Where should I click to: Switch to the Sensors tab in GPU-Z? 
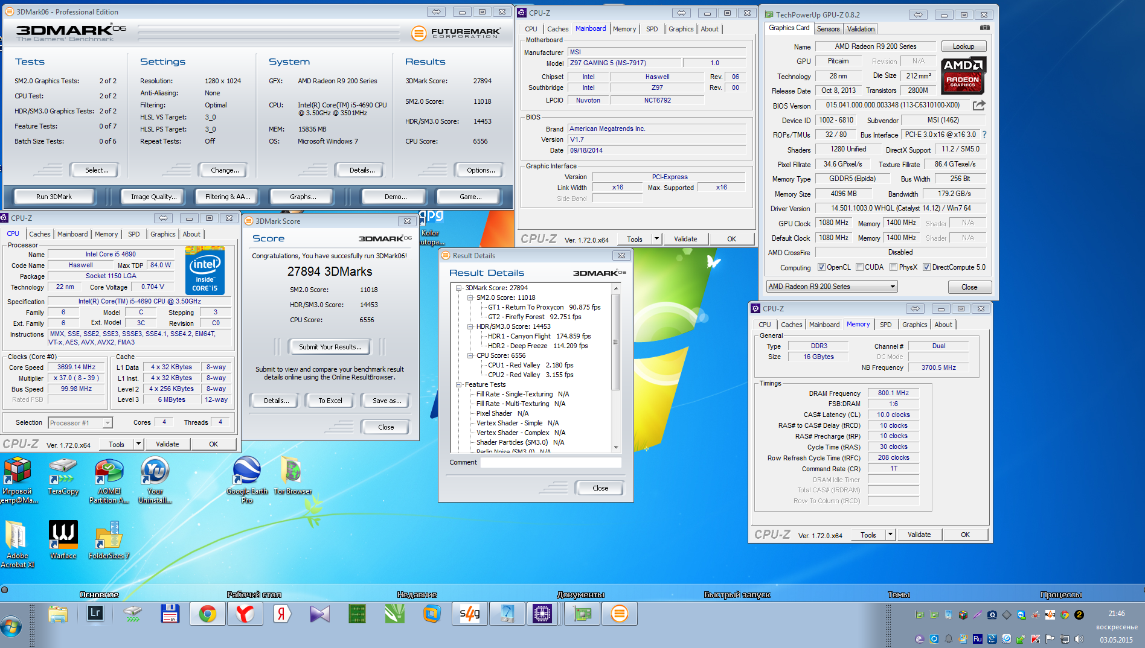tap(828, 29)
